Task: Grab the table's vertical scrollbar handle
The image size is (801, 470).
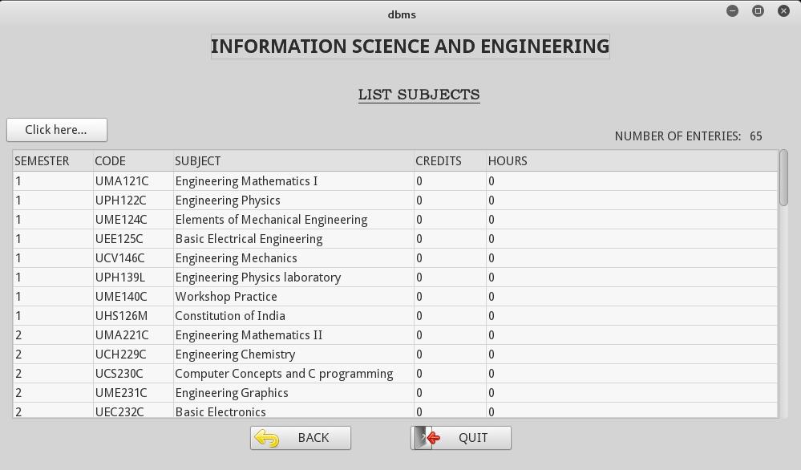Action: 783,178
